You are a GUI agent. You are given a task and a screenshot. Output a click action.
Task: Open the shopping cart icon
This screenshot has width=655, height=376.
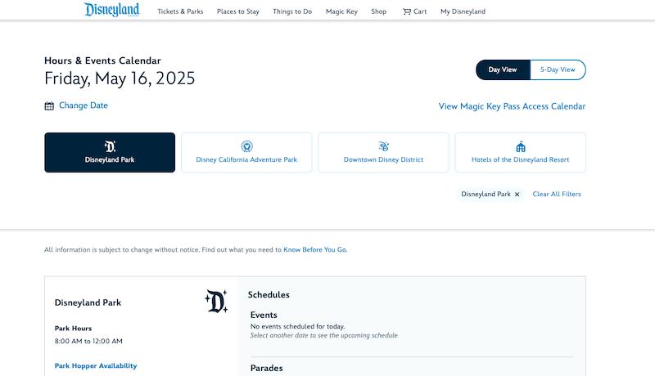(x=406, y=11)
